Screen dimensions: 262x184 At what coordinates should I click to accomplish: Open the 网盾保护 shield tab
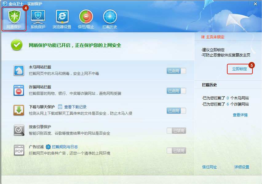point(14,18)
